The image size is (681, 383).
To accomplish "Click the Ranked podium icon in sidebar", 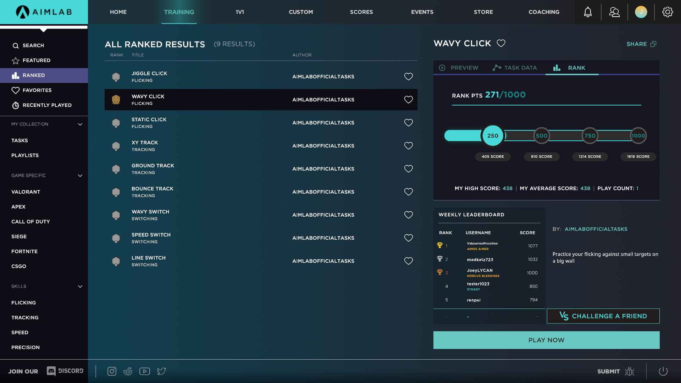I will point(16,76).
